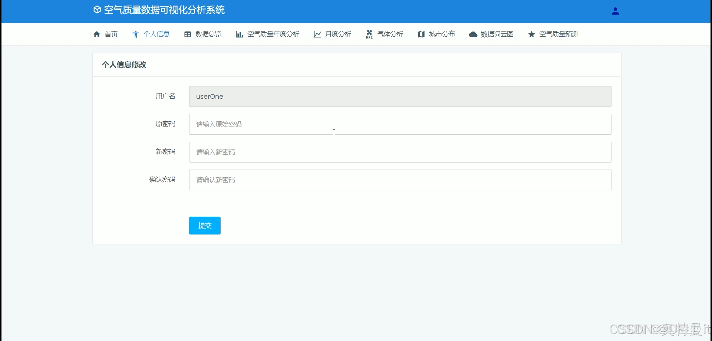Switch to the 数据总览 page
This screenshot has width=712, height=341.
(x=208, y=34)
